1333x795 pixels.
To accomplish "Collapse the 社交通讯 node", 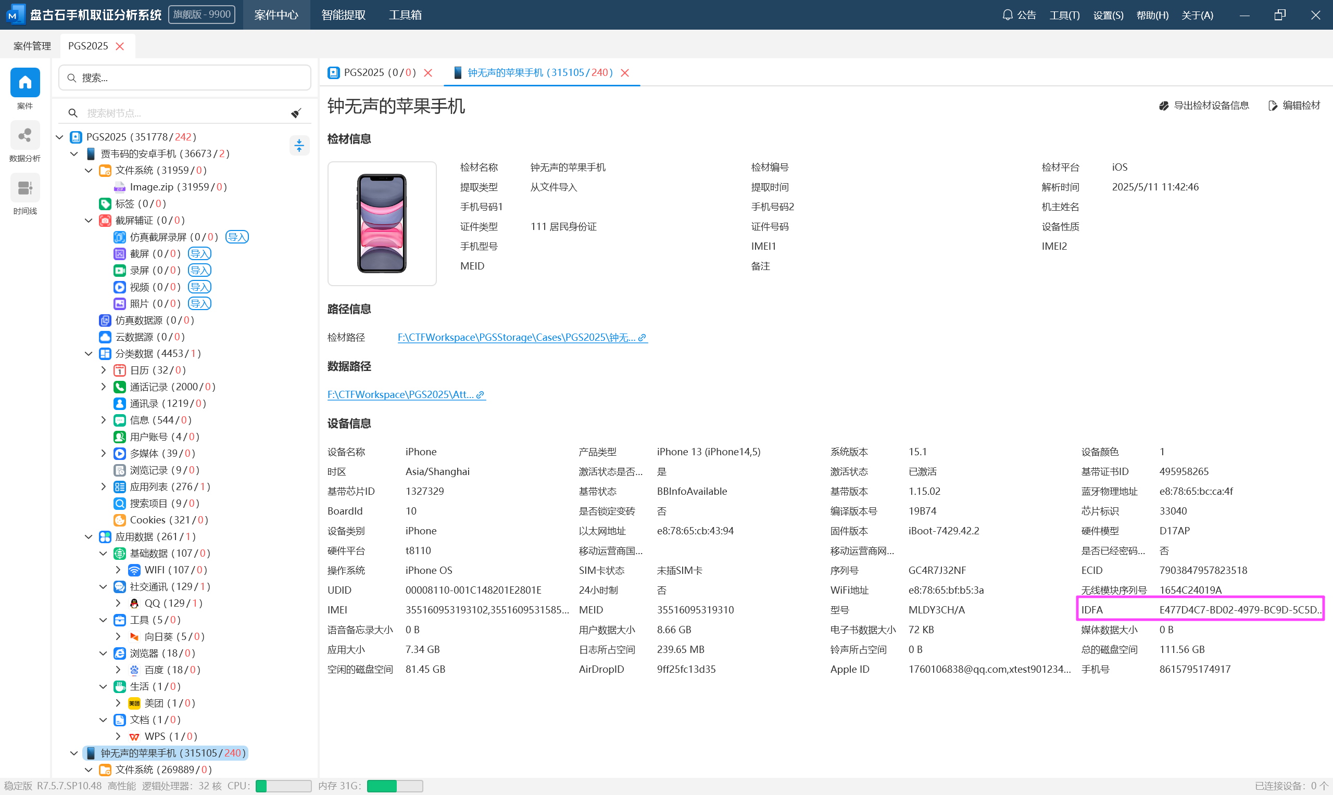I will 104,586.
